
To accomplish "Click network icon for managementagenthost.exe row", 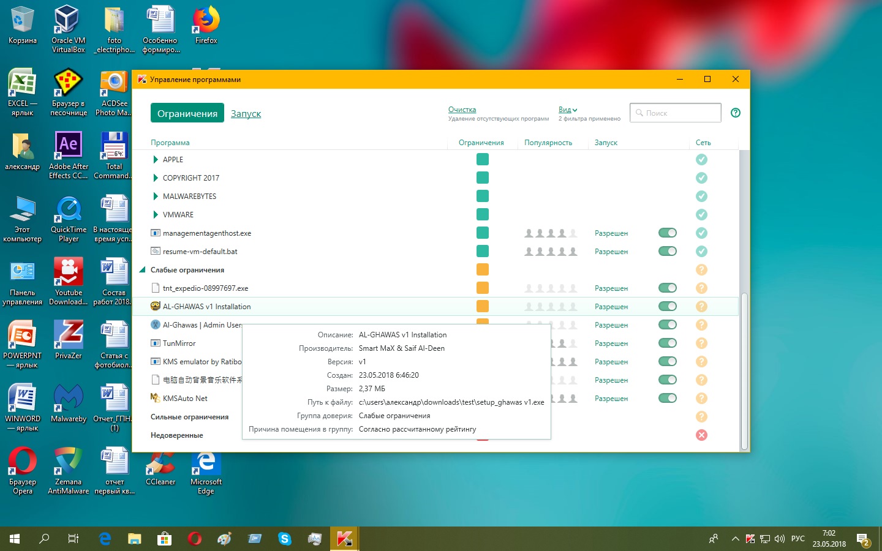I will coord(702,233).
